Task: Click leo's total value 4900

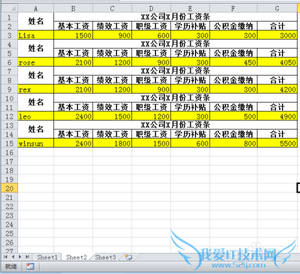Action: [x=277, y=116]
